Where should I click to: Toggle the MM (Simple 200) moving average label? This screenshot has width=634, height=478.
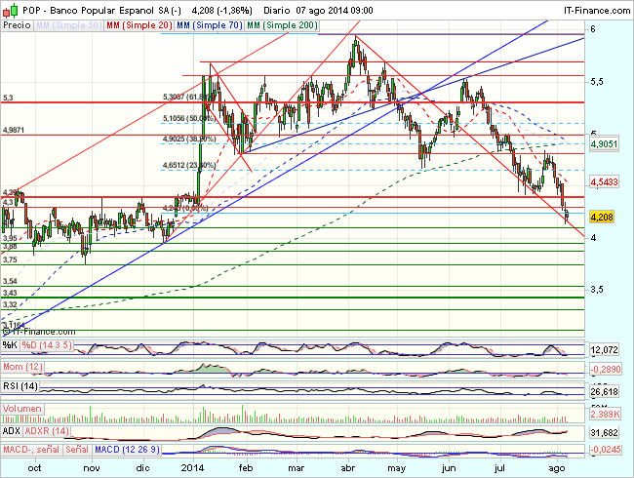point(282,25)
